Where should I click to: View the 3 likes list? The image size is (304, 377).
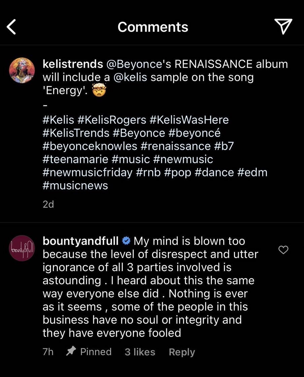pos(140,352)
